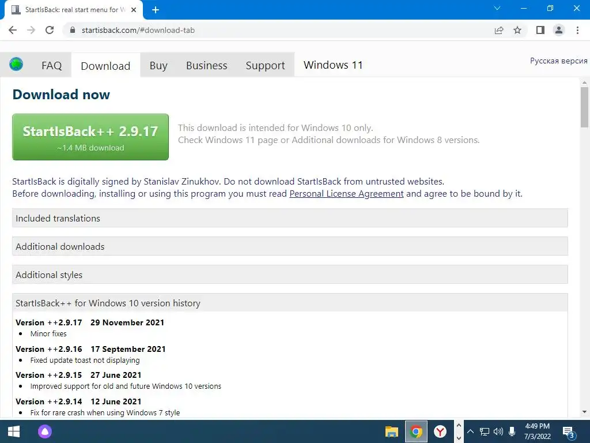
Task: Go to the Support tab
Action: click(265, 66)
